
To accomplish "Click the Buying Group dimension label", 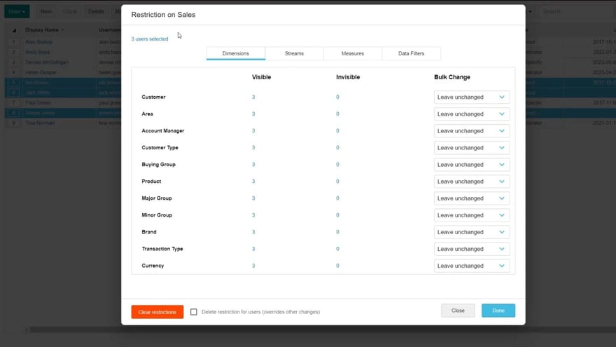I will (x=158, y=165).
